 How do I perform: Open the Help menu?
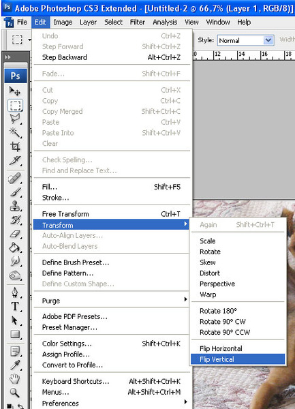coord(244,22)
